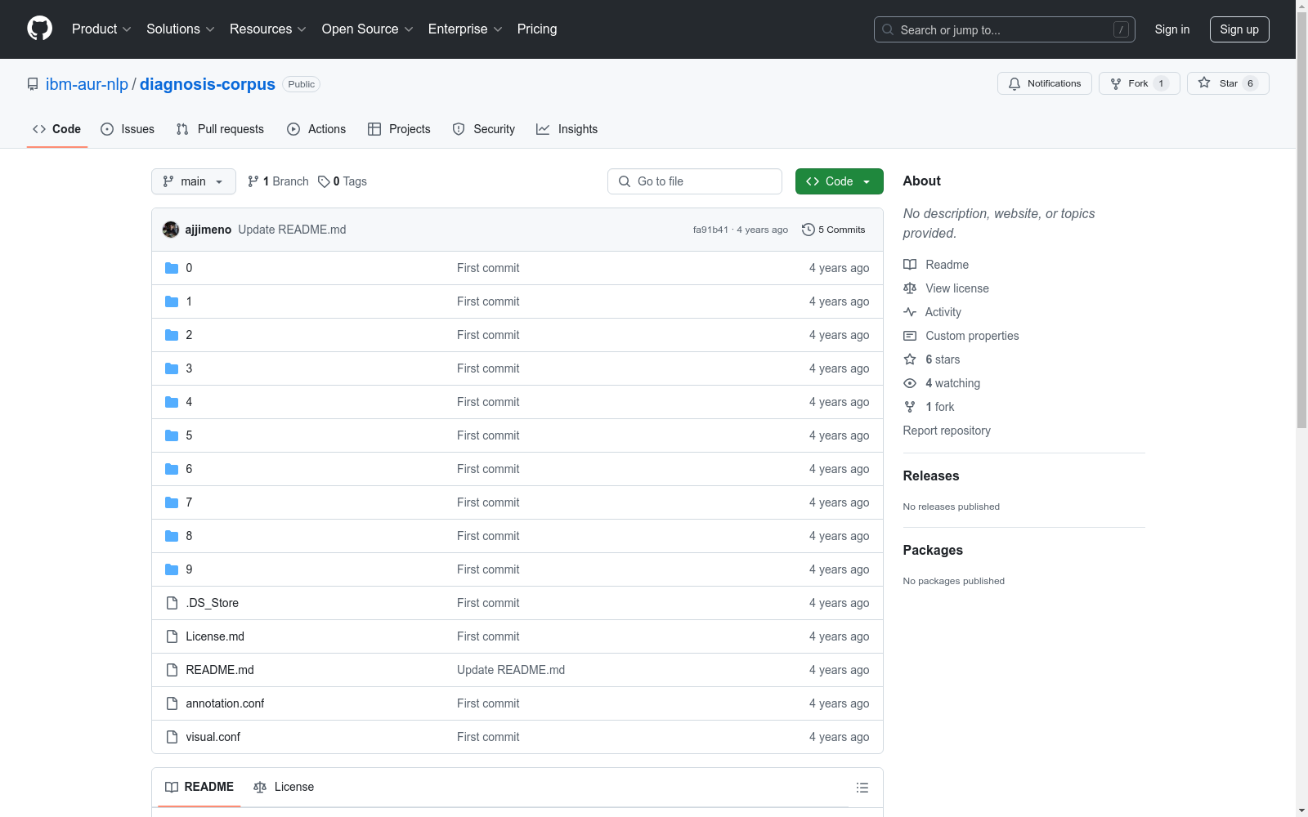Expand the Open Source menu
Image resolution: width=1308 pixels, height=817 pixels.
[368, 29]
